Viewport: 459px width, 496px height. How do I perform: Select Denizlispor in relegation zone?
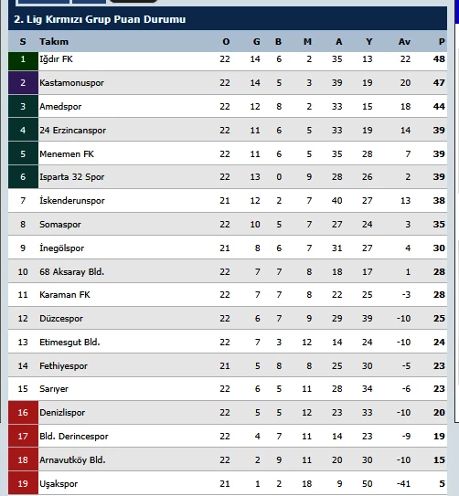point(62,413)
